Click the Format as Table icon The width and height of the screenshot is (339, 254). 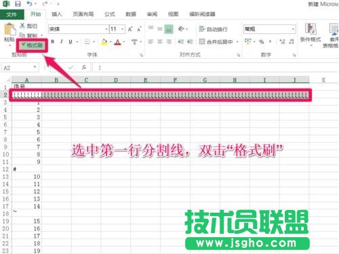[333, 29]
